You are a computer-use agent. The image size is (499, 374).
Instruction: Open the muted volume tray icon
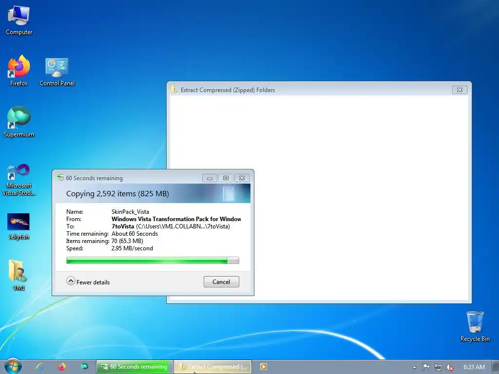(450, 367)
